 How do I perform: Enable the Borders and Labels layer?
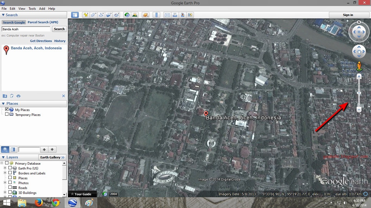[10, 173]
